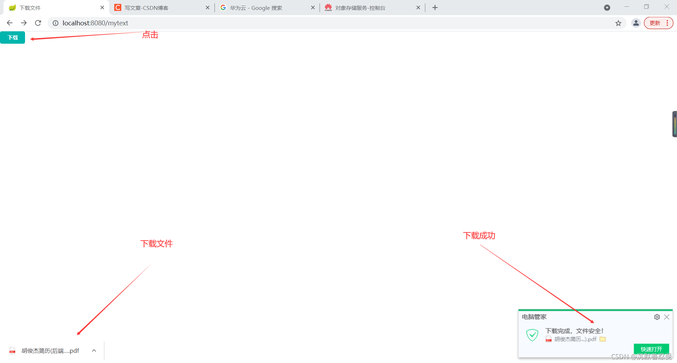The width and height of the screenshot is (677, 363).
Task: View site information for localhost
Action: pos(55,23)
